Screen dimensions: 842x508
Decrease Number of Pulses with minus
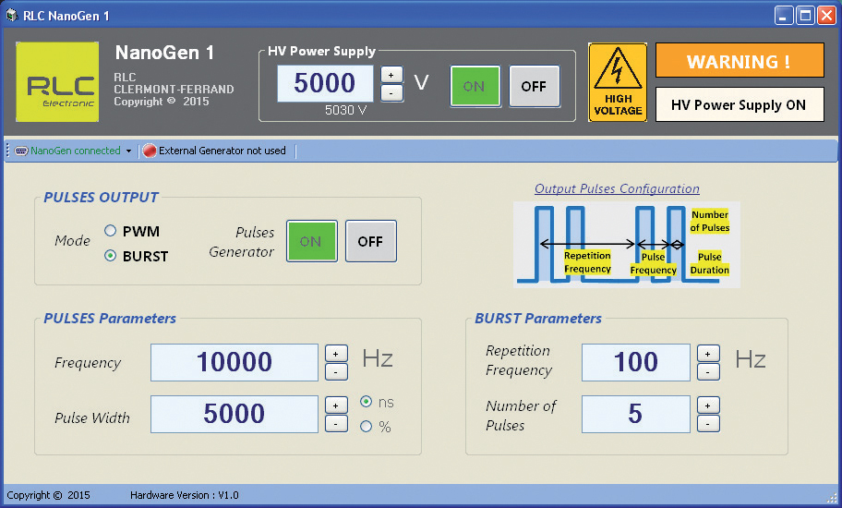pos(708,424)
